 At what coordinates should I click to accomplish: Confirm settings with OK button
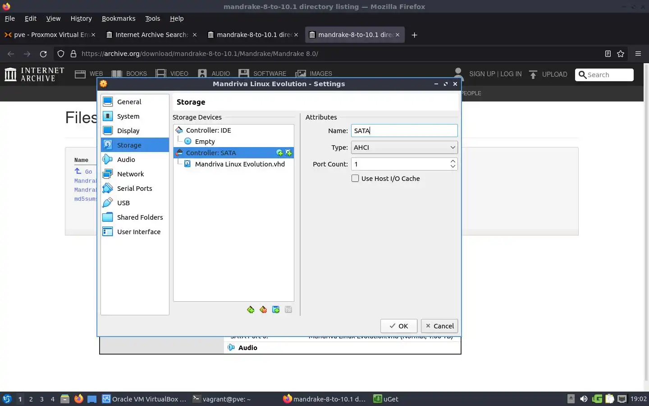(x=398, y=326)
